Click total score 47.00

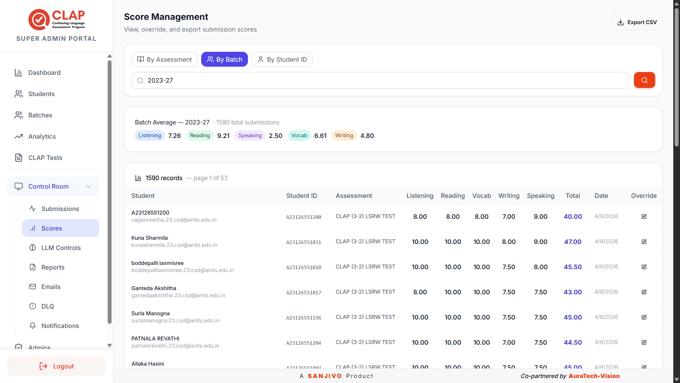tap(573, 242)
